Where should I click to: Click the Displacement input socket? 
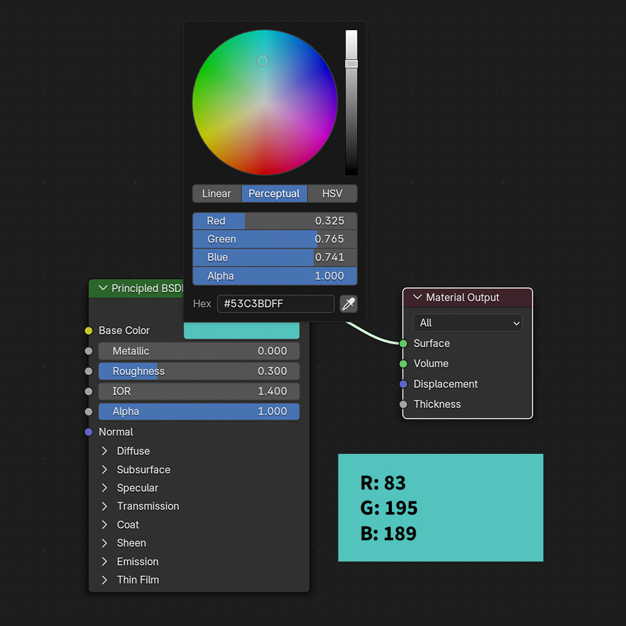(x=404, y=384)
